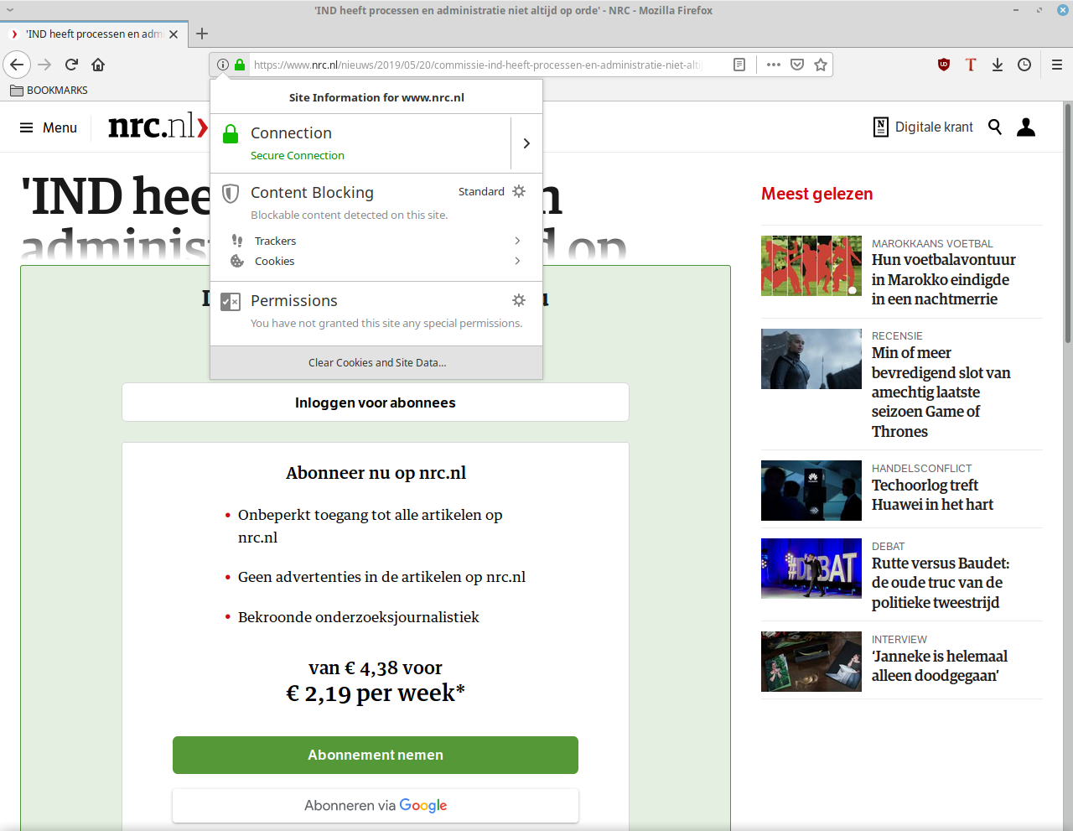The width and height of the screenshot is (1073, 831).
Task: Expand Connection details arrow
Action: pyautogui.click(x=526, y=143)
